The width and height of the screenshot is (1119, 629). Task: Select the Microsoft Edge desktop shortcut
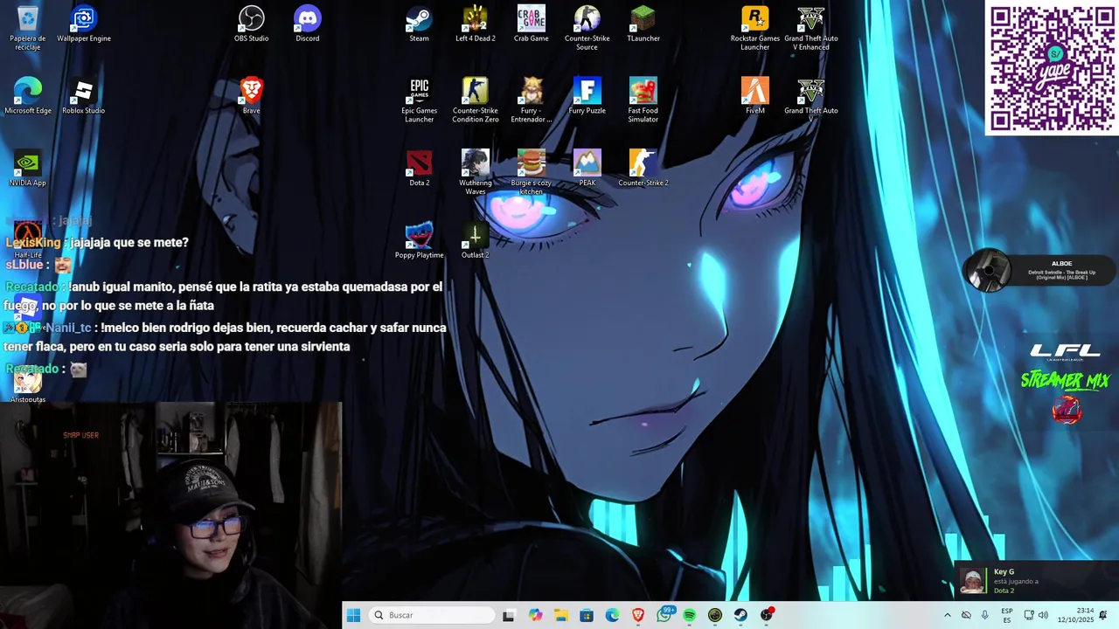27,96
